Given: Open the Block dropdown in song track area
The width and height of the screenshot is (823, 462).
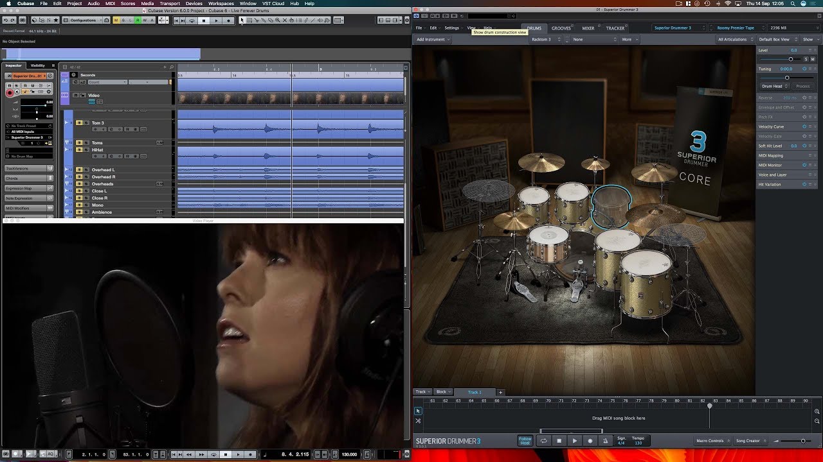Looking at the screenshot, I should click(x=443, y=391).
